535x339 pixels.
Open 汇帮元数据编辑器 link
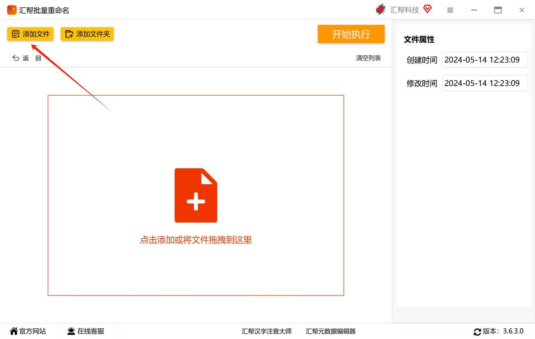[x=331, y=331]
